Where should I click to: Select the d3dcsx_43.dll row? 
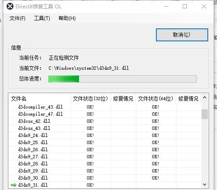(105, 128)
